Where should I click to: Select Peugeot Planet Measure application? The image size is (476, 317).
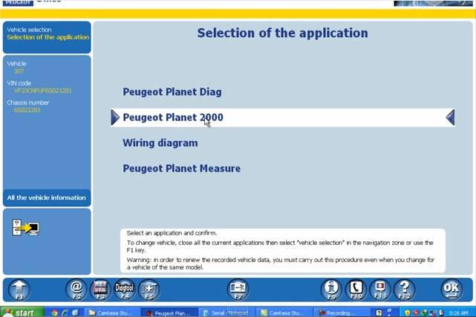pos(181,169)
